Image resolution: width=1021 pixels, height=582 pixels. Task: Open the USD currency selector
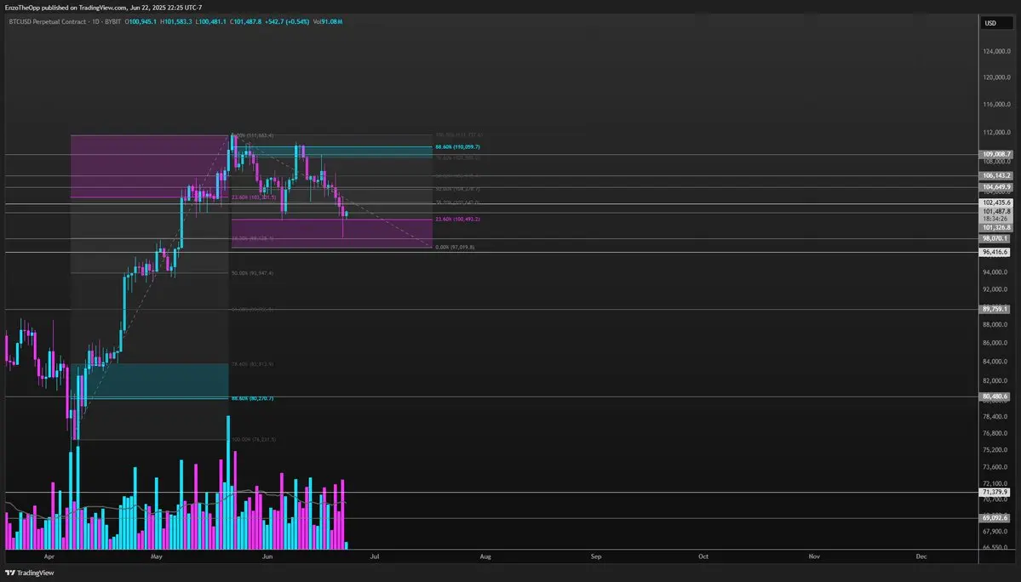pos(996,23)
